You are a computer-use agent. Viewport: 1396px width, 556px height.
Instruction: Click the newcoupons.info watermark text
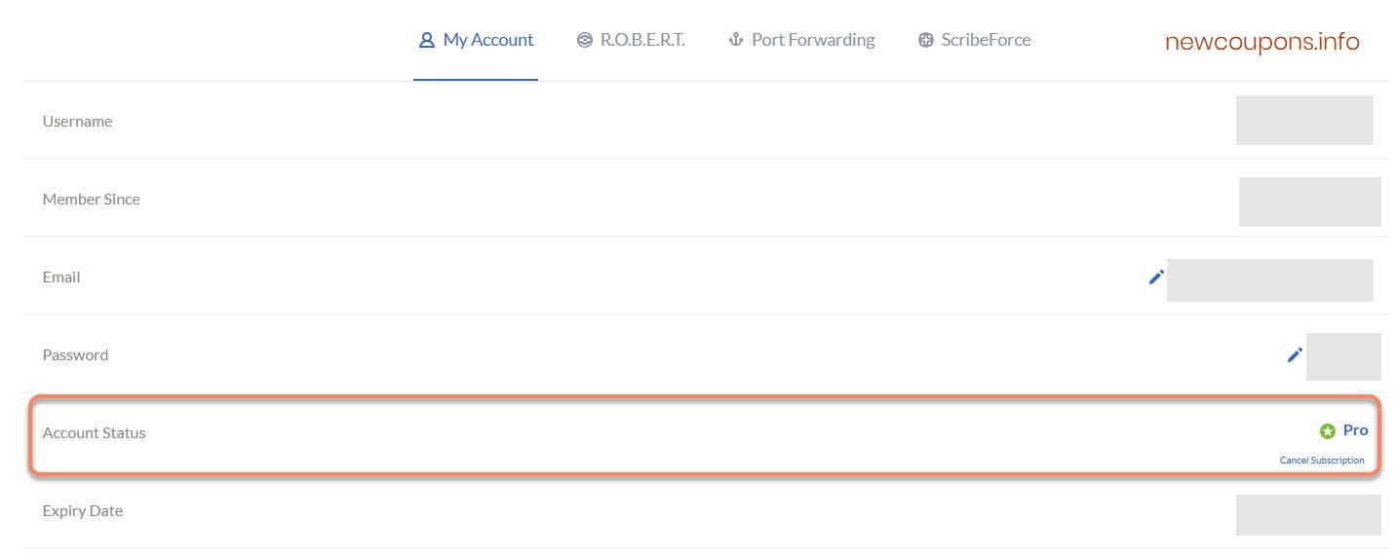click(x=1261, y=42)
